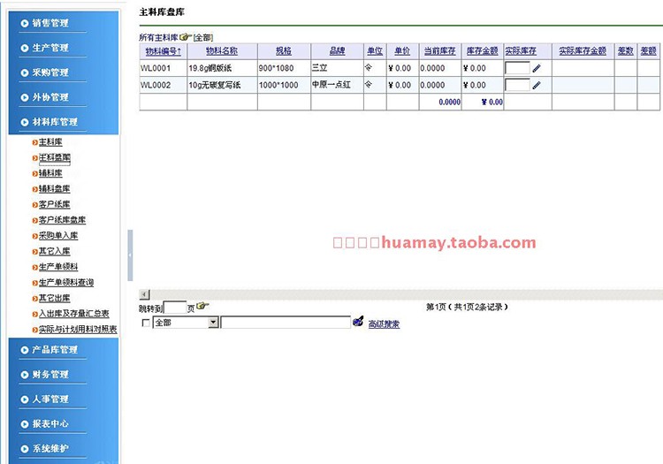Click the pointing-hand icon beside 所有主料库
The image size is (663, 464).
pos(186,37)
